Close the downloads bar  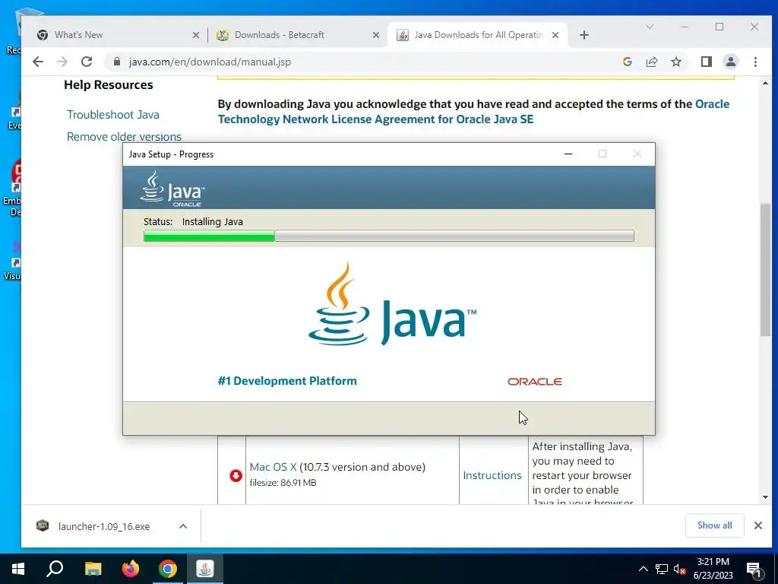757,525
